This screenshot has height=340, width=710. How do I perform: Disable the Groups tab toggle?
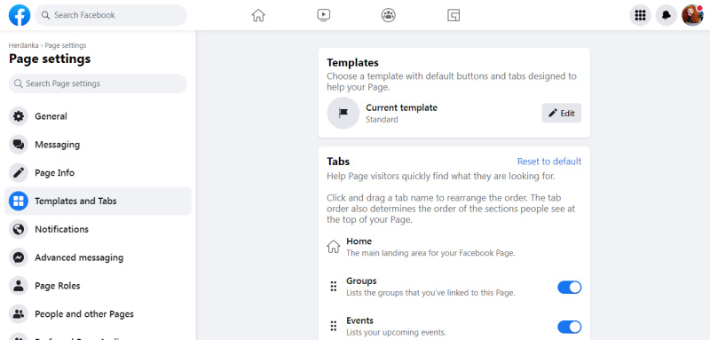[569, 287]
